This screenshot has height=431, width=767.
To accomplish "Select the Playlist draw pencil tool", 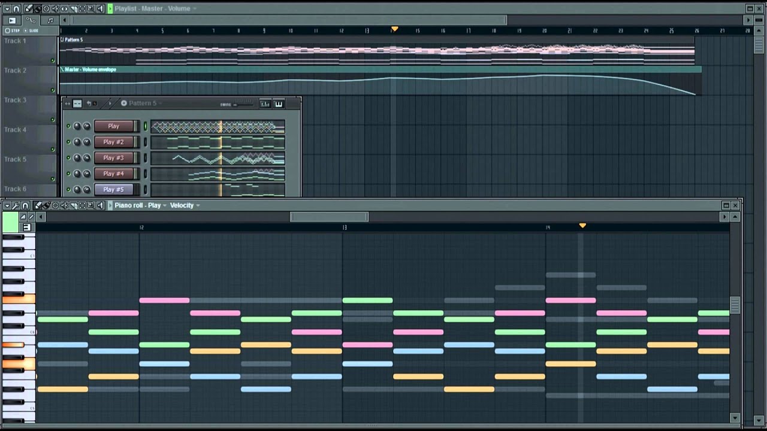I will 28,8.
